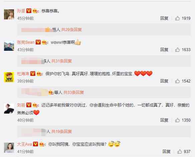Click the orange V badge next to 孙坚
Screen dimensions: 195x157
(x=29, y=11)
